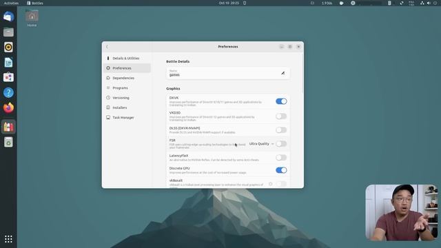Open the Home desktop folder icon
The width and height of the screenshot is (441, 248).
click(32, 18)
